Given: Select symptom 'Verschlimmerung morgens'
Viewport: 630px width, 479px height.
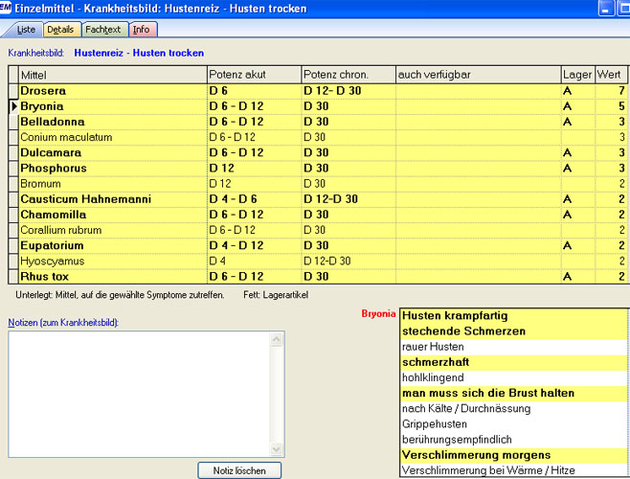Looking at the screenshot, I should click(x=513, y=455).
